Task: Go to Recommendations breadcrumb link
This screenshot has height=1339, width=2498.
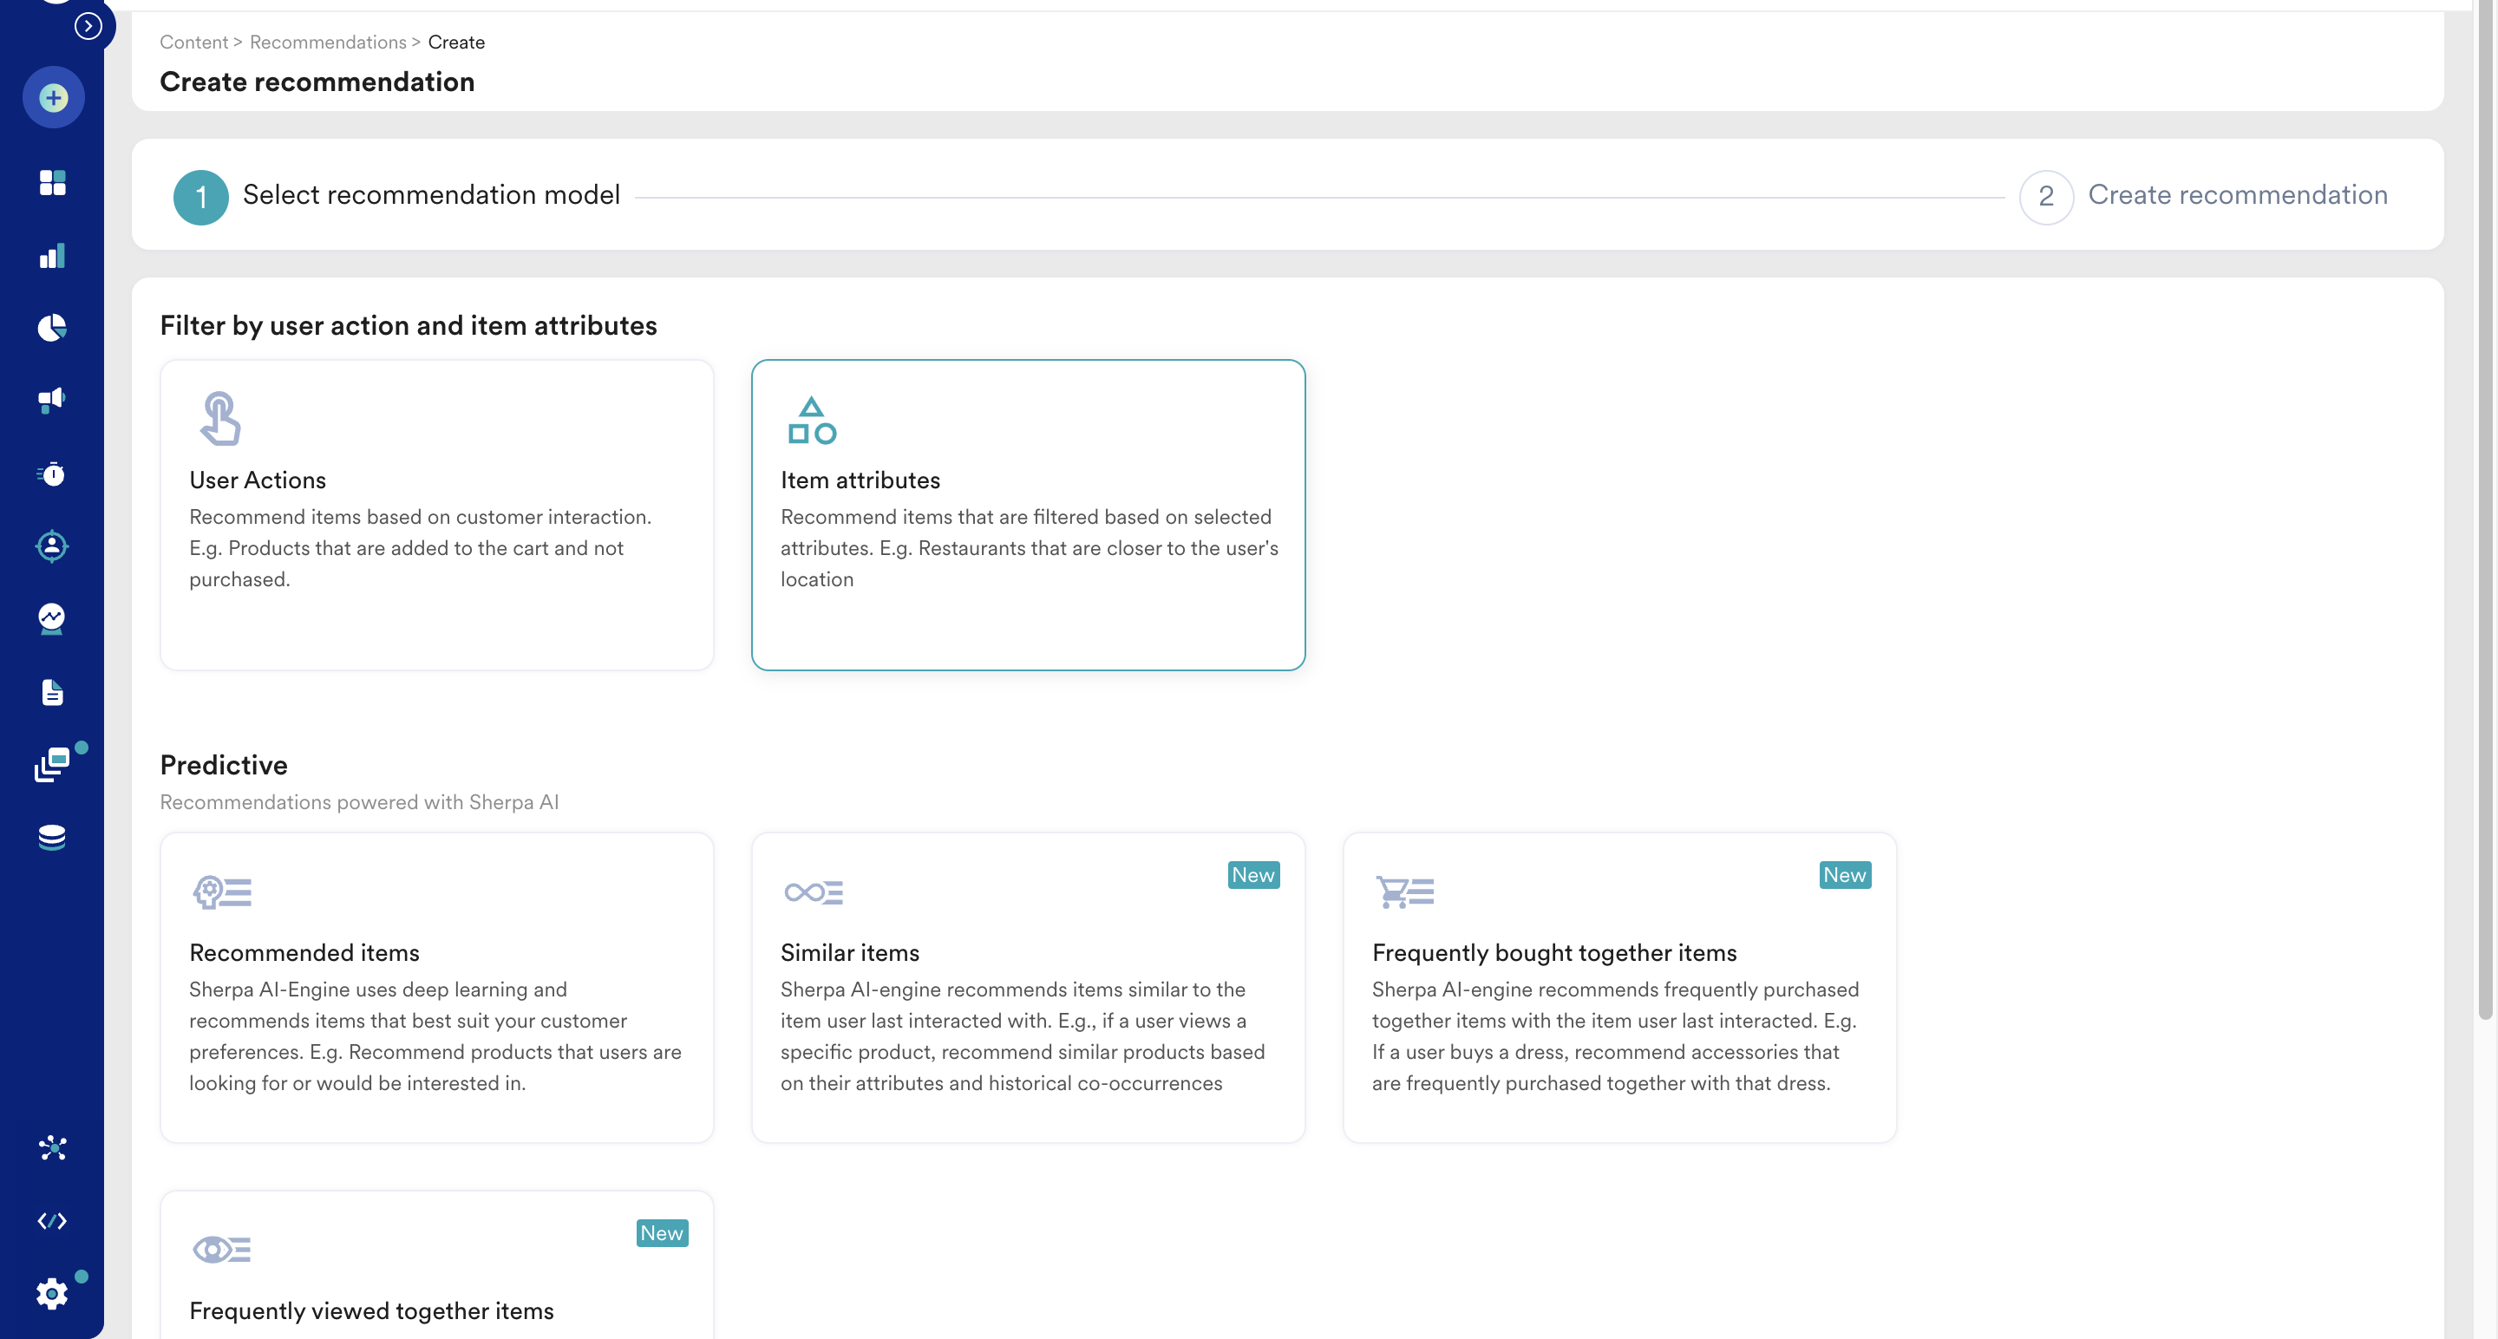Action: click(328, 42)
